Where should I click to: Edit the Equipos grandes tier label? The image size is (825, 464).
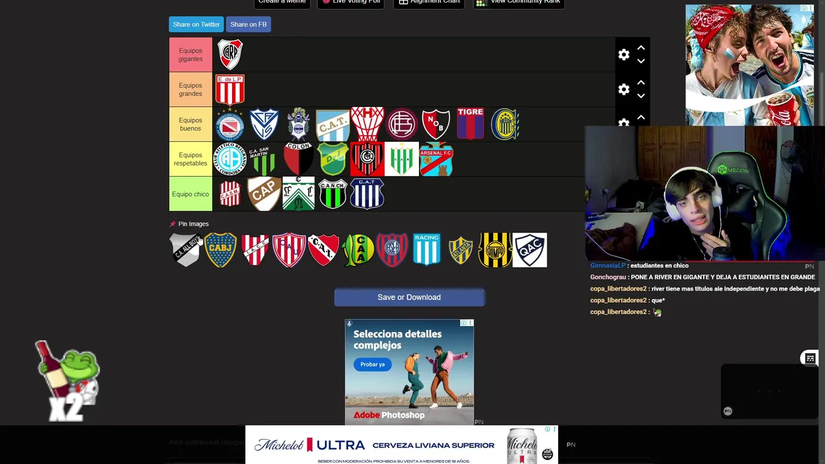click(191, 90)
